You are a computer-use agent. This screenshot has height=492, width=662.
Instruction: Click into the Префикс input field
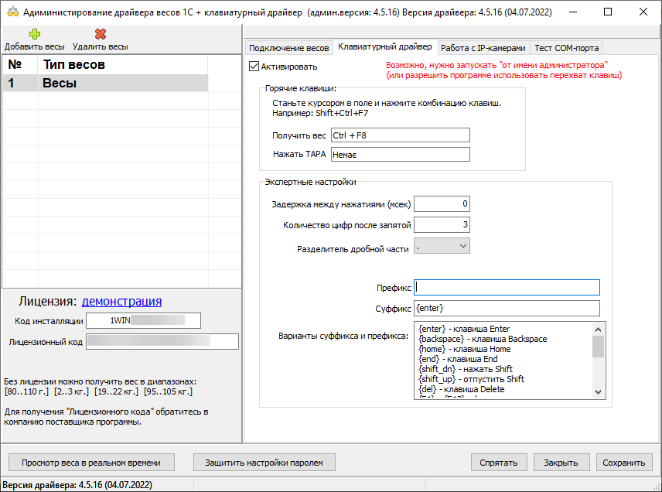tap(507, 287)
